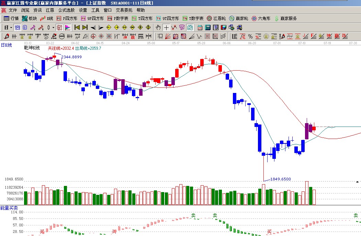
Task: Open the P四方形 square chart
Action: [x=66, y=19]
